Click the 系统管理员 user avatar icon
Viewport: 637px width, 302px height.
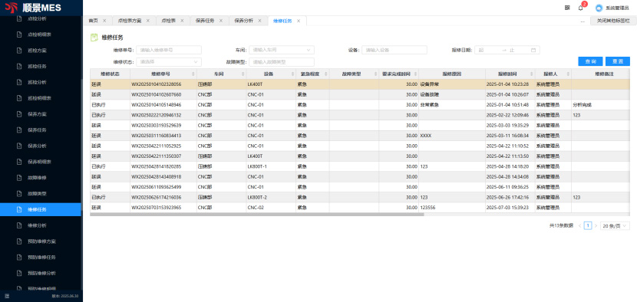tap(599, 8)
